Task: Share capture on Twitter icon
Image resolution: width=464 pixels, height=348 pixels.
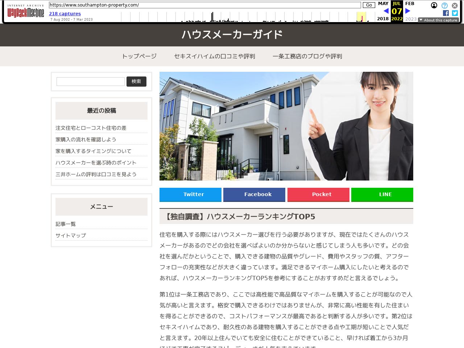Action: click(x=455, y=13)
